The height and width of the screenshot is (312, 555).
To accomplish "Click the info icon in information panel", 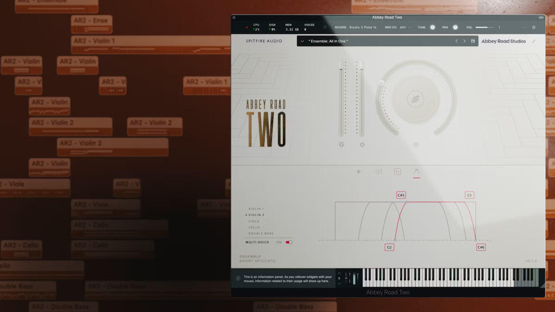I will coord(238,278).
